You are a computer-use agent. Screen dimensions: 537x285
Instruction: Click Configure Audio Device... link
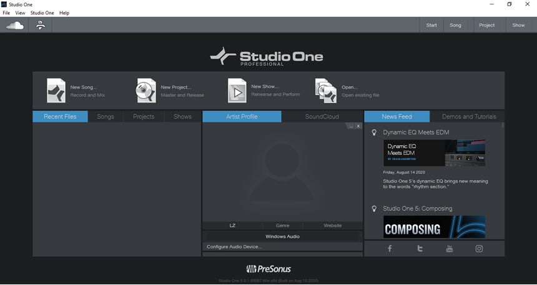coord(234,247)
